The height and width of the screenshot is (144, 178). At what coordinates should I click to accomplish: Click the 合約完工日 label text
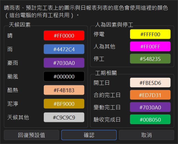[x=107, y=95]
